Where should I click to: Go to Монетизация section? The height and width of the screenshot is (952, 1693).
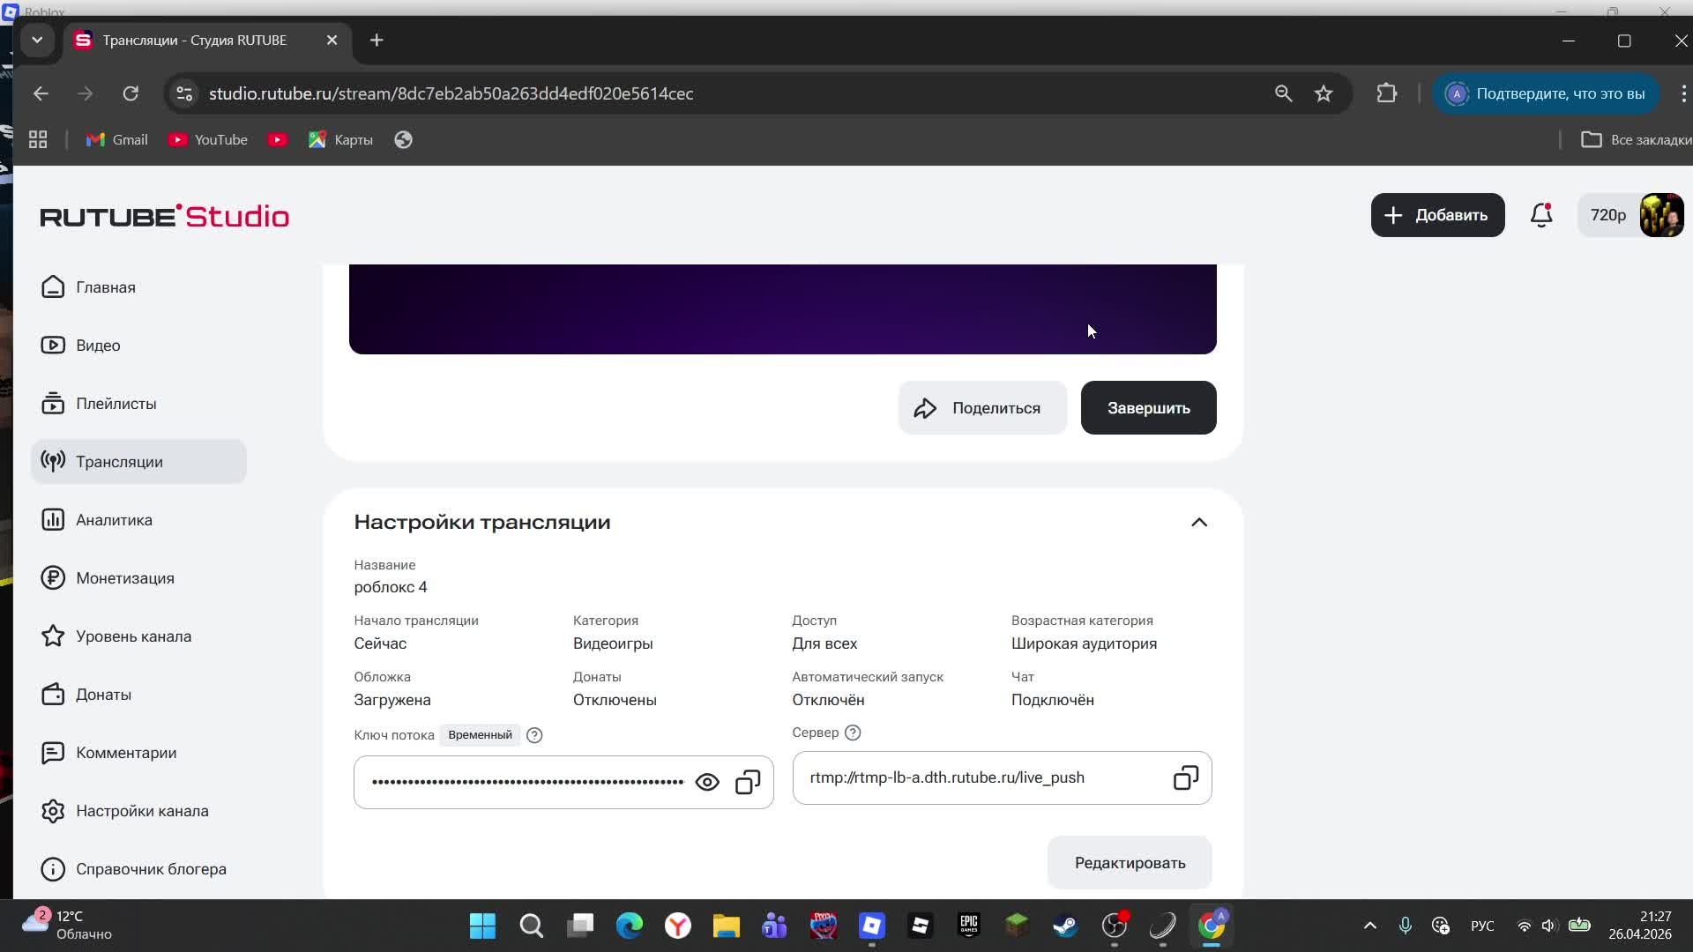124,578
